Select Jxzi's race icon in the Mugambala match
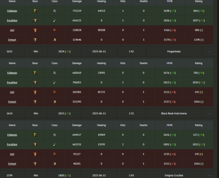 click(x=35, y=92)
